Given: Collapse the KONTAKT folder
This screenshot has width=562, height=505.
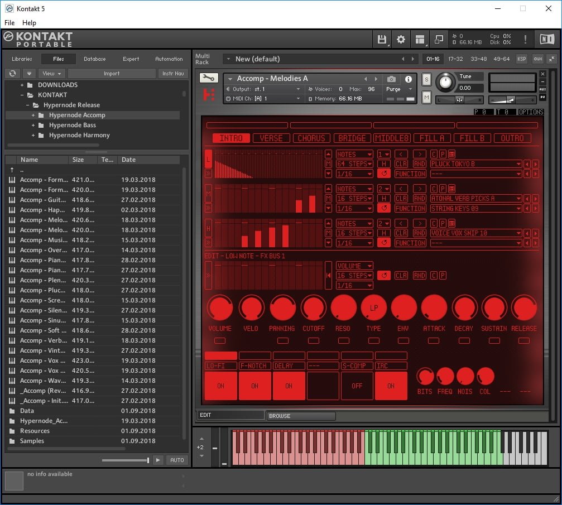Looking at the screenshot, I should (22, 95).
